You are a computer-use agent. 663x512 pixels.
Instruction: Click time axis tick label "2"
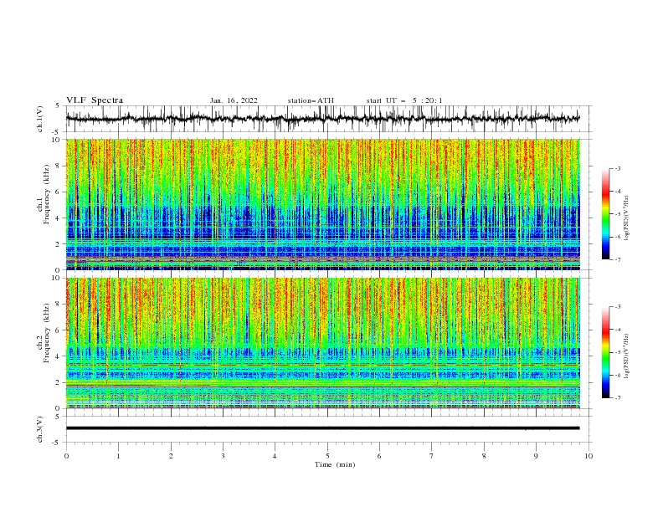click(x=171, y=456)
